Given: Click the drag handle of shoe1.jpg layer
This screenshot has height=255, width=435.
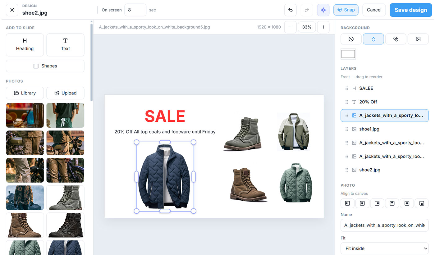Looking at the screenshot, I should coord(347,129).
